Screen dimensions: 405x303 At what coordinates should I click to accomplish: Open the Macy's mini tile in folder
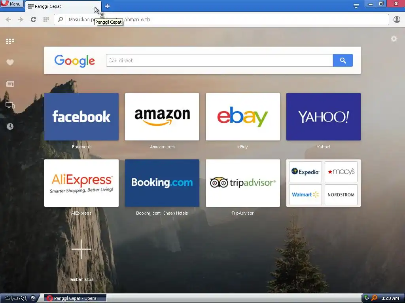(x=341, y=172)
